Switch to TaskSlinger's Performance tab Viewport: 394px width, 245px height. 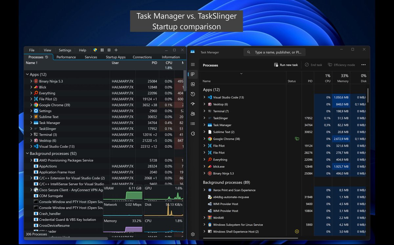pos(66,57)
